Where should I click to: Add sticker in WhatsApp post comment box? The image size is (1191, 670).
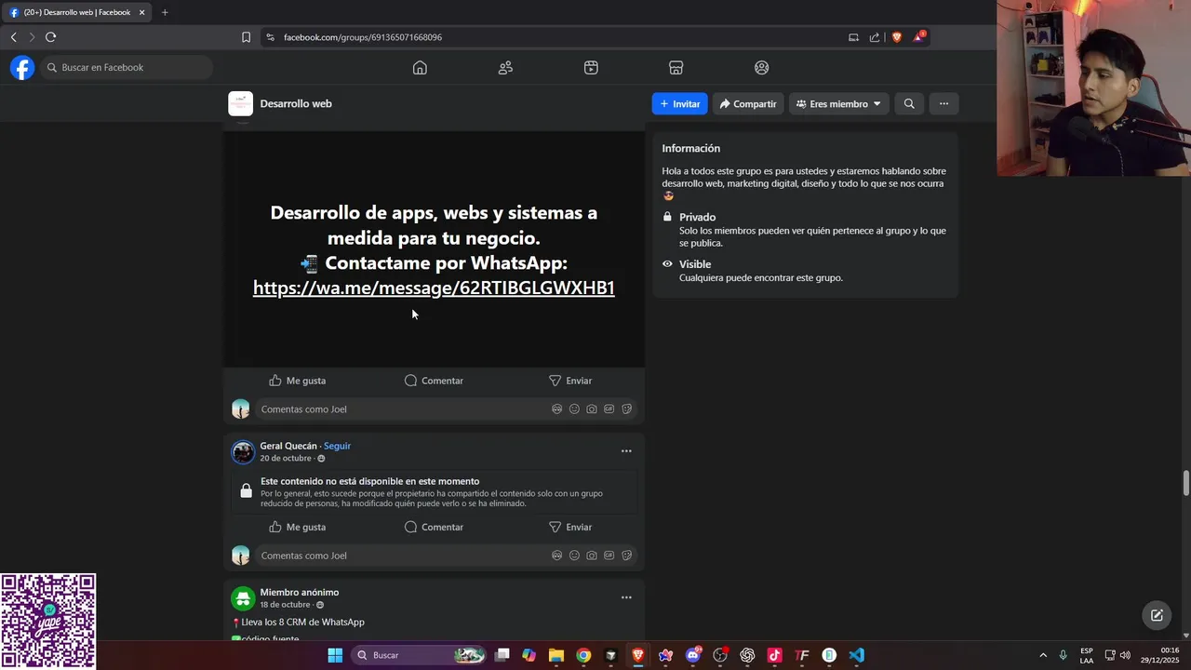tap(626, 409)
